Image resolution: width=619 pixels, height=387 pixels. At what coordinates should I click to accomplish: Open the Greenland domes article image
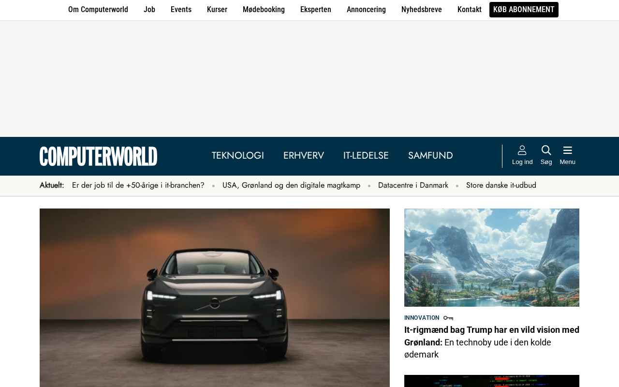[492, 257]
